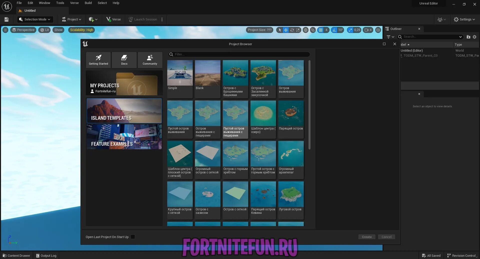
Task: Open the add content cube-plus dropdown
Action: [x=93, y=19]
